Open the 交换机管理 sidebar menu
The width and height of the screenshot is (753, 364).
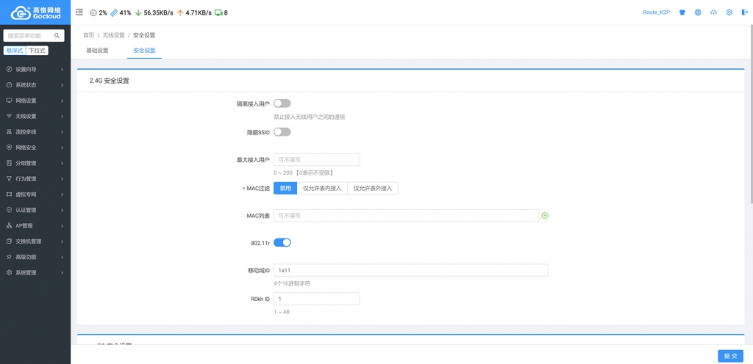[x=35, y=241]
